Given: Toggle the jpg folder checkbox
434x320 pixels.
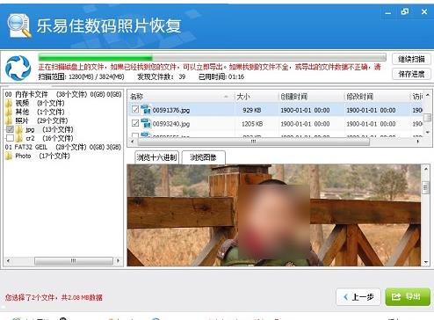Looking at the screenshot, I should coord(10,129).
